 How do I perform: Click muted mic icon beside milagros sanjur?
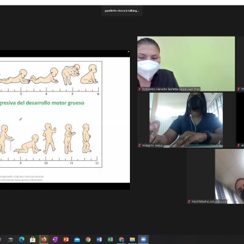[x=140, y=145]
